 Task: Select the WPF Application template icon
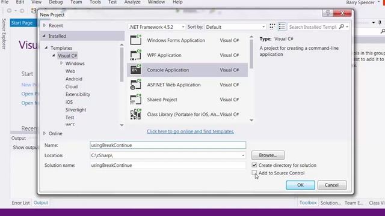tap(136, 55)
